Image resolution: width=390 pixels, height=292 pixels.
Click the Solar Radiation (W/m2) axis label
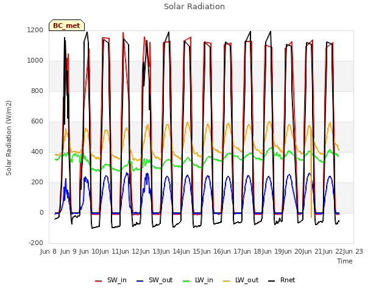pos(9,138)
